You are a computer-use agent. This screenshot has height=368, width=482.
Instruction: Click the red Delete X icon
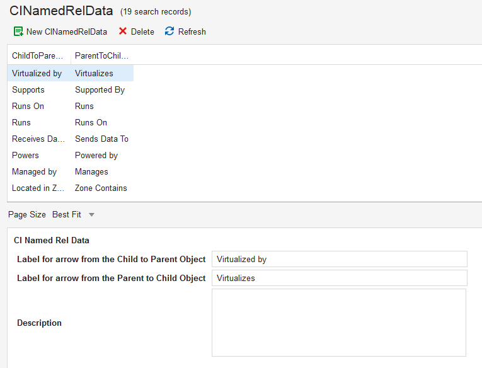(x=123, y=32)
